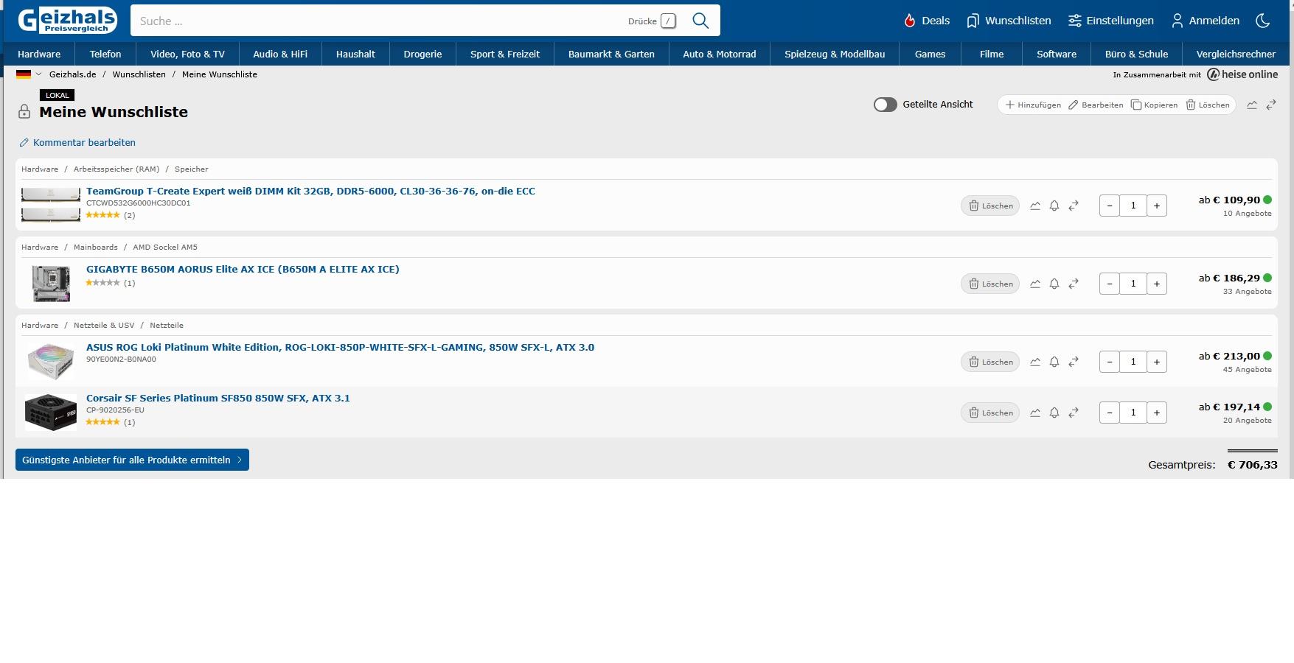Open the Haushalt category menu
The height and width of the screenshot is (663, 1294).
(x=355, y=54)
